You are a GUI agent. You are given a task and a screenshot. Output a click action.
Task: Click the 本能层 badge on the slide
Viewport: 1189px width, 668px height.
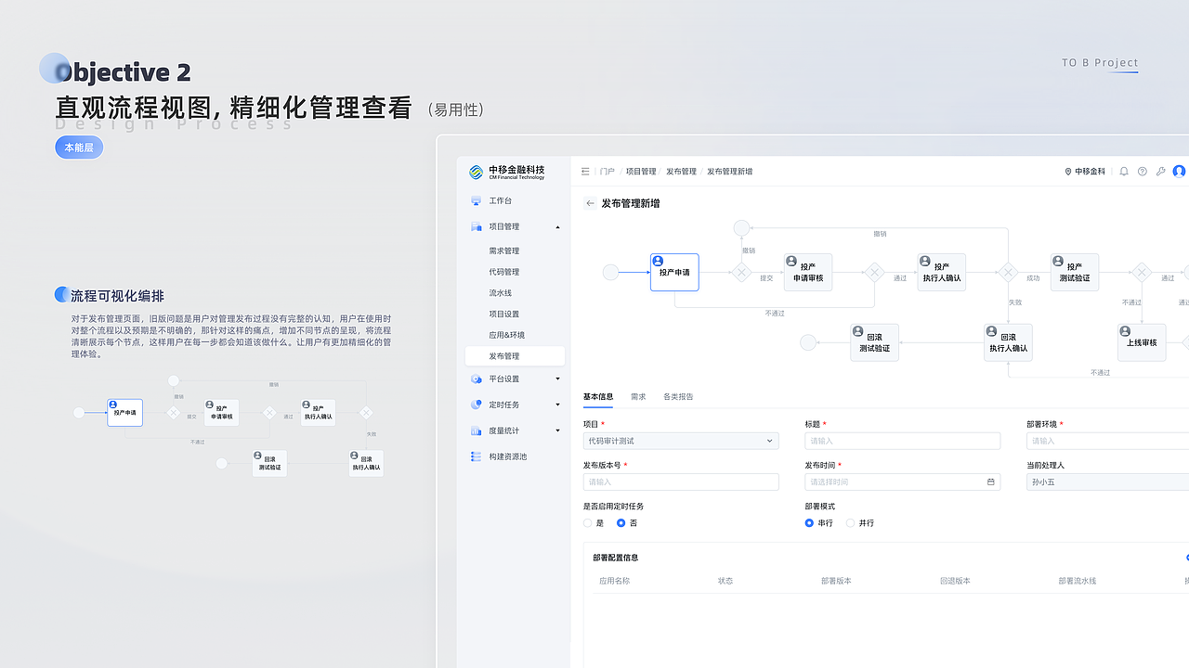79,148
